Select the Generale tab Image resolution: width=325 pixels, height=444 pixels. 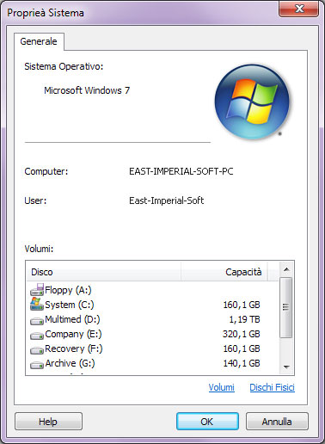(x=39, y=41)
